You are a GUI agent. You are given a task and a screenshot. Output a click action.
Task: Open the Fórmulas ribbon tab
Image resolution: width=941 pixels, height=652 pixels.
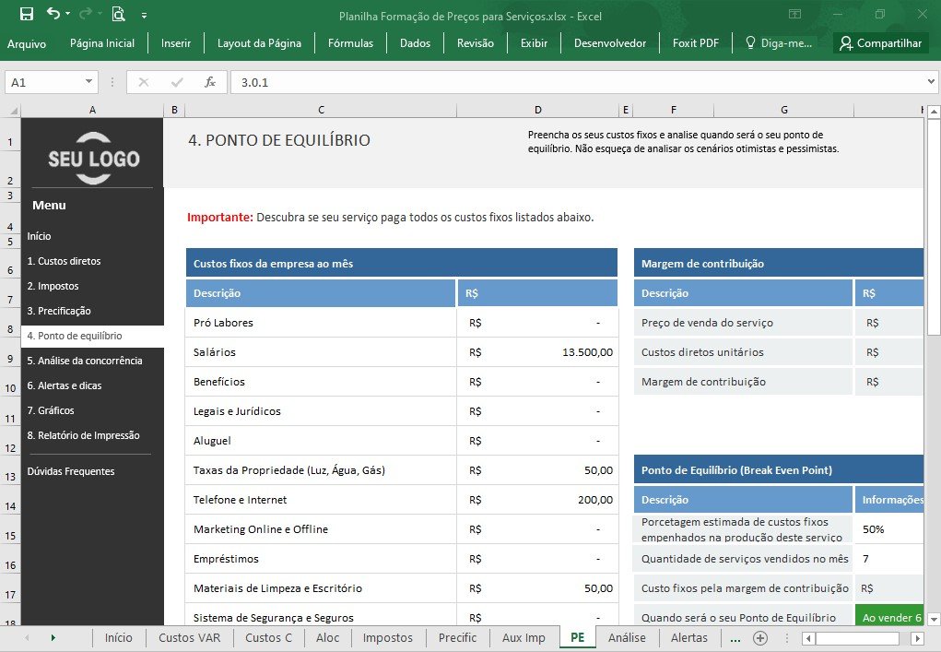[350, 43]
